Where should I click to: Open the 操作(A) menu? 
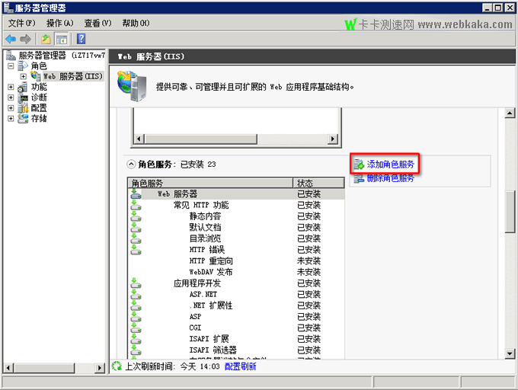coord(60,24)
